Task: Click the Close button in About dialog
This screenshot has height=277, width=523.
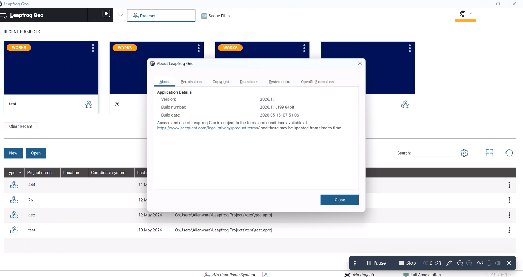Action: [x=340, y=200]
